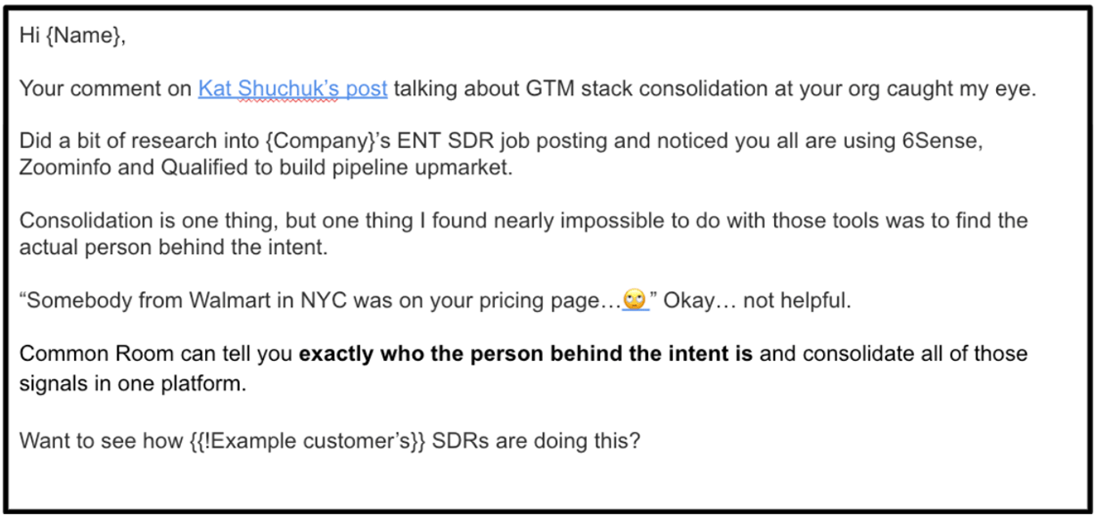Click the word Zoominfo
The height and width of the screenshot is (515, 1095).
[x=66, y=167]
